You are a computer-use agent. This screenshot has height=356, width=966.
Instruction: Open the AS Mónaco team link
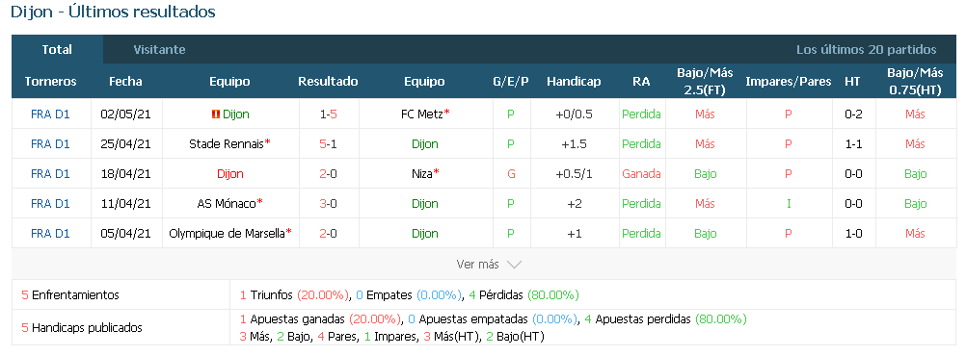(x=227, y=204)
